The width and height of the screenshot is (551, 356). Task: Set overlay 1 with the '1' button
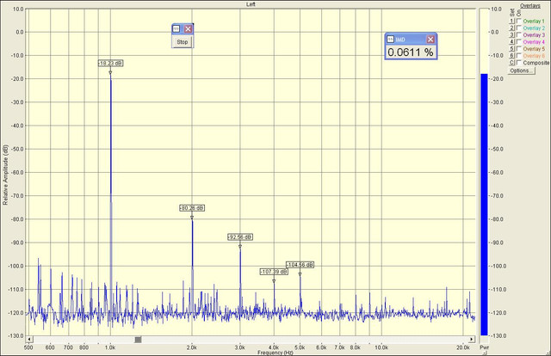click(x=512, y=21)
